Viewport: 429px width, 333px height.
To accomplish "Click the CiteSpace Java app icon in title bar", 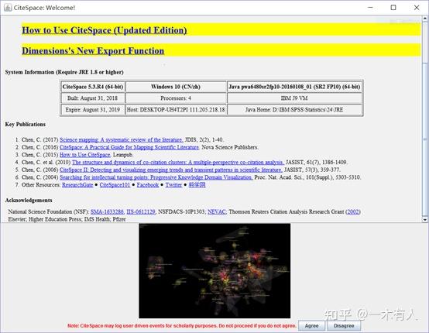I will click(8, 8).
